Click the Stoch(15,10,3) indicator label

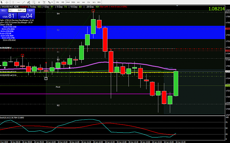[12, 118]
